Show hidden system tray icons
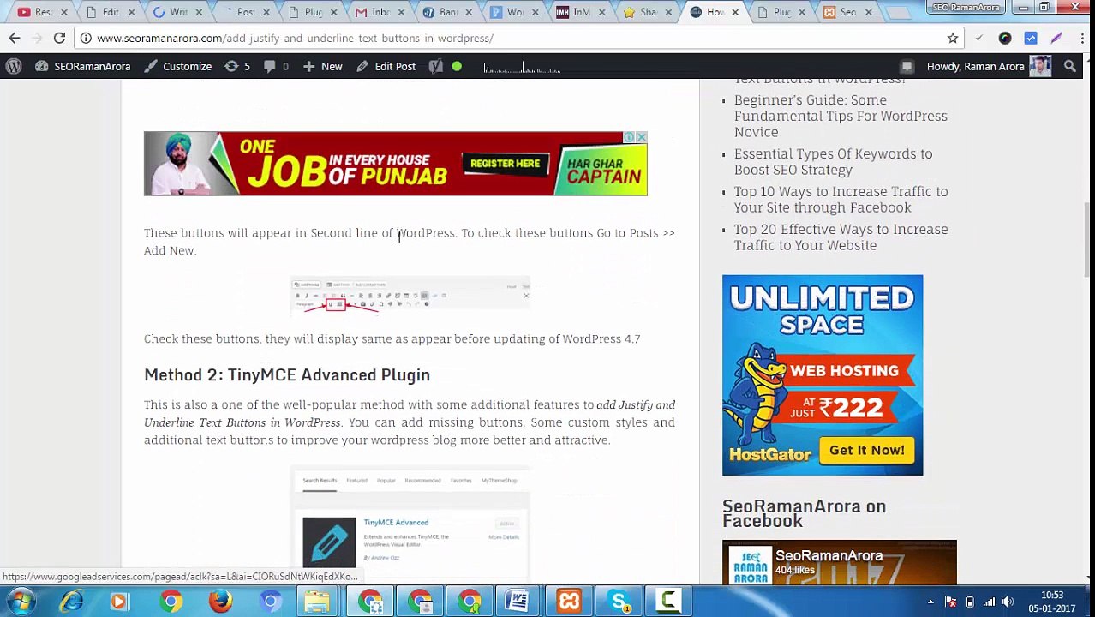This screenshot has height=617, width=1095. [x=931, y=602]
